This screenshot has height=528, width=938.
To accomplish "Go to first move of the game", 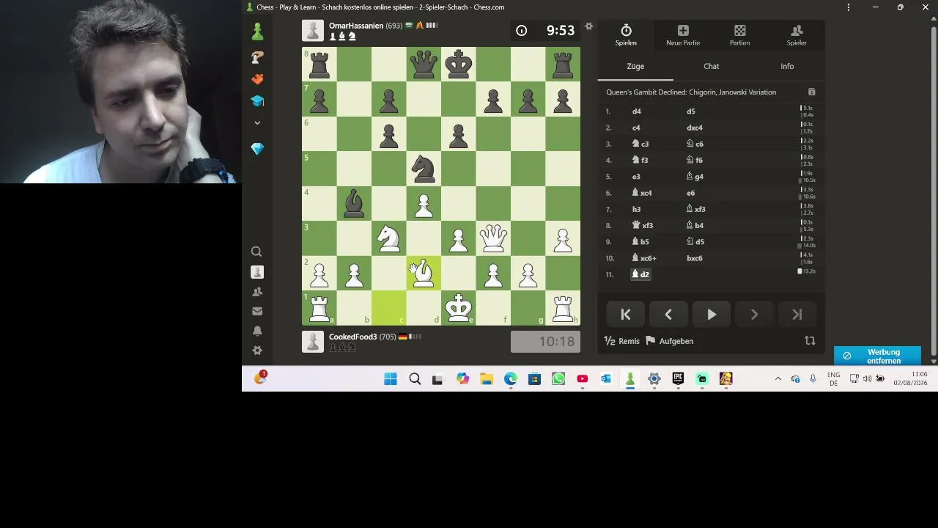I will point(626,315).
